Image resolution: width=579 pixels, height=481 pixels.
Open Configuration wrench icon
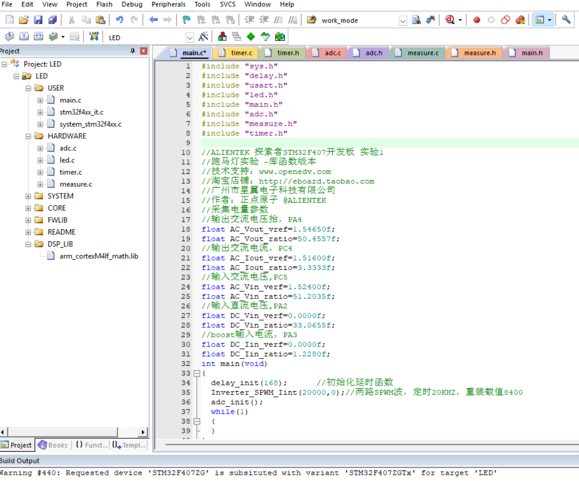click(566, 20)
